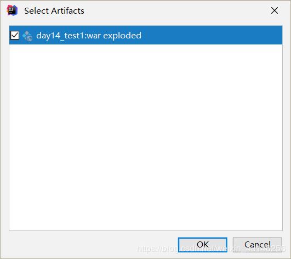
Task: Select the day14_test1:war exploded list row
Action: tap(146, 35)
